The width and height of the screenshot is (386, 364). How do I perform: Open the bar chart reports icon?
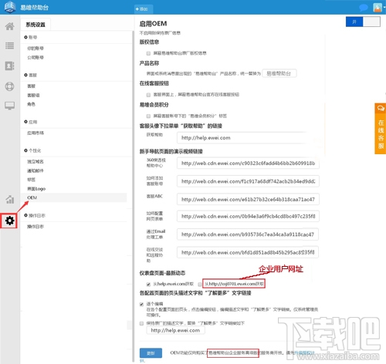click(10, 199)
